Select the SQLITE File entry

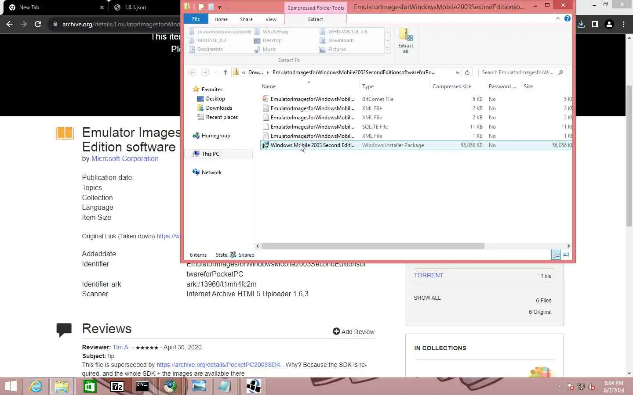(416, 127)
